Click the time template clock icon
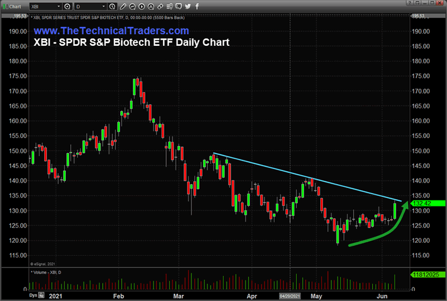The width and height of the screenshot is (447, 301). pyautogui.click(x=112, y=6)
